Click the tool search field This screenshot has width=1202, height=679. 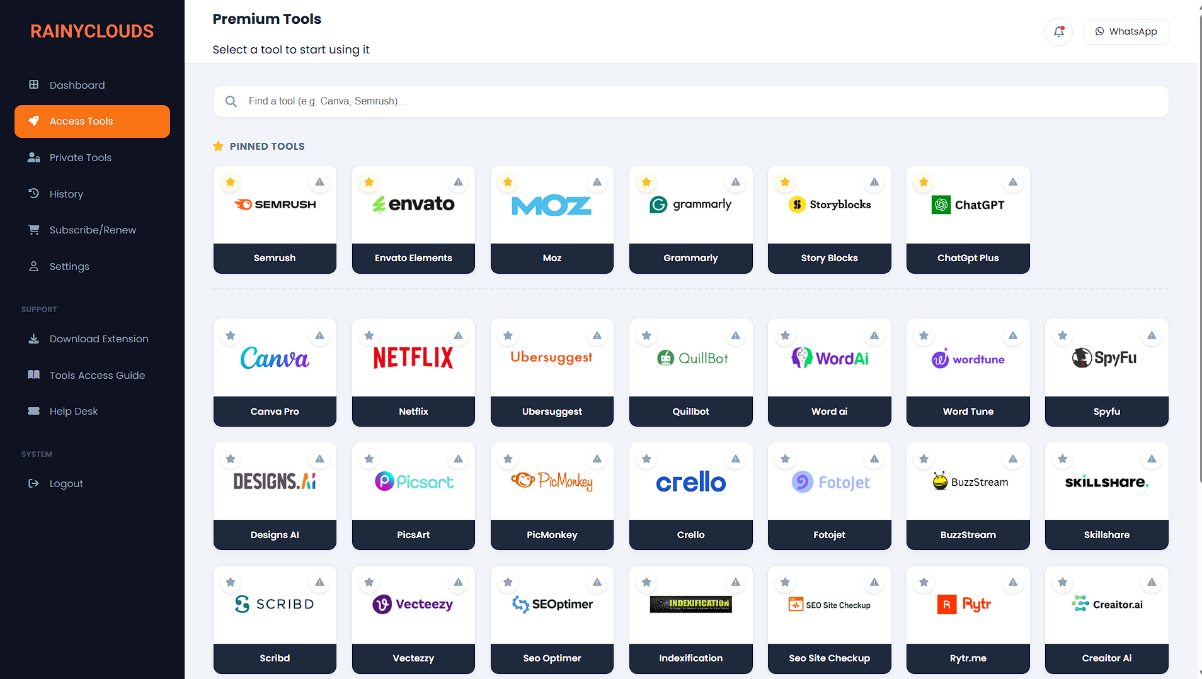point(567,101)
